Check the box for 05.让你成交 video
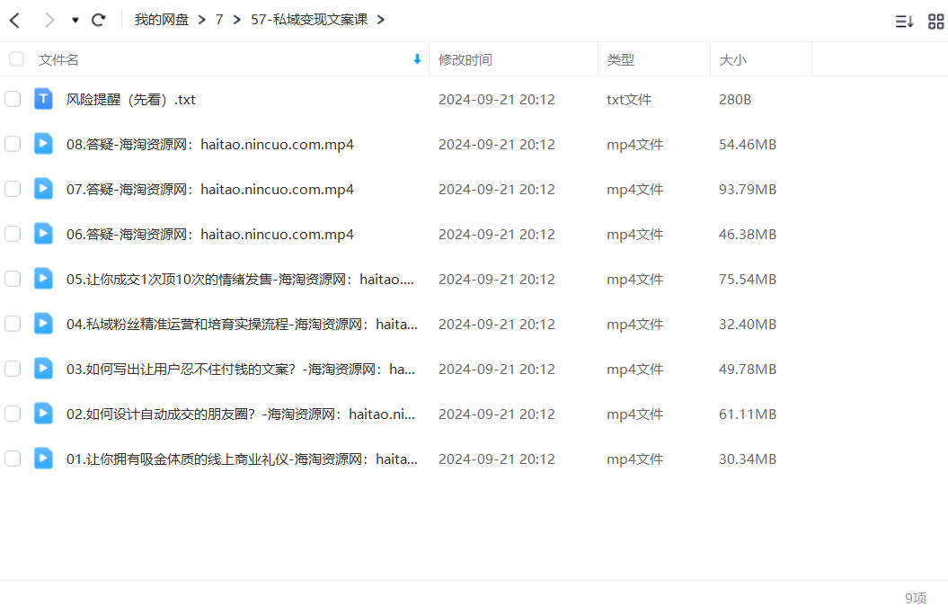This screenshot has width=948, height=615. pos(13,279)
